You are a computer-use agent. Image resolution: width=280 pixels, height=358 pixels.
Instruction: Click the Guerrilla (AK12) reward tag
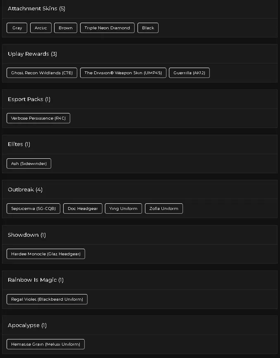[189, 73]
